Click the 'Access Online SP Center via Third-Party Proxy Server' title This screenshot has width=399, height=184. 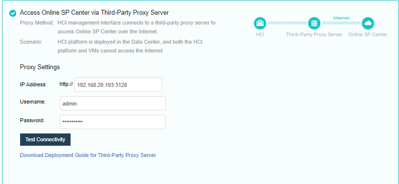[95, 12]
